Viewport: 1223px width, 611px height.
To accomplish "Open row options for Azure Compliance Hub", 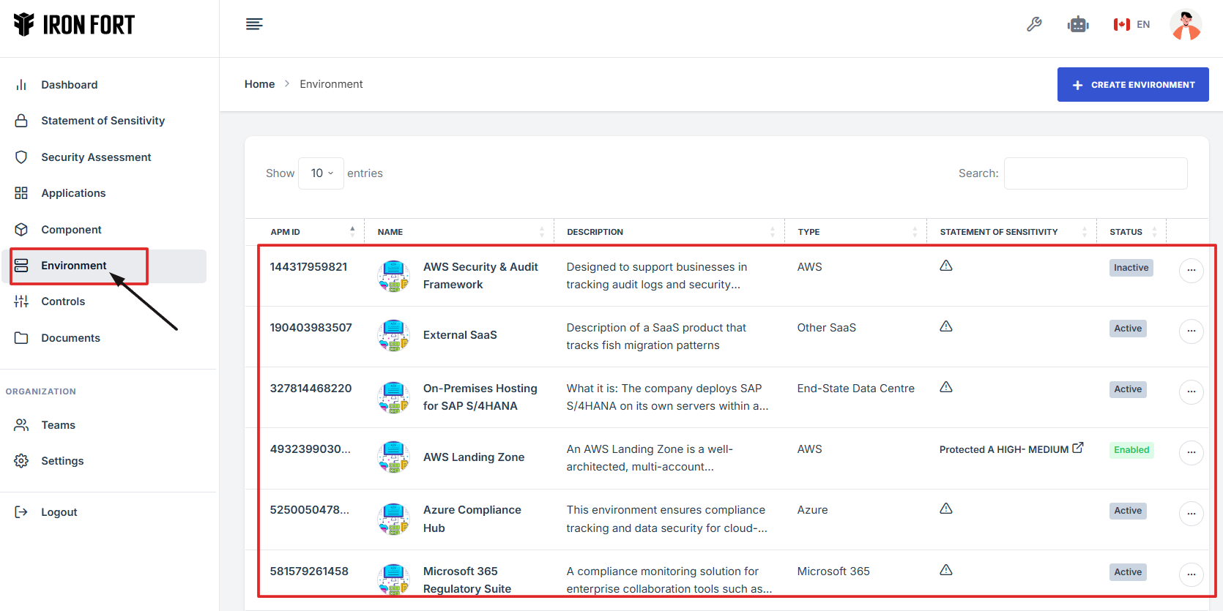I will (1192, 514).
